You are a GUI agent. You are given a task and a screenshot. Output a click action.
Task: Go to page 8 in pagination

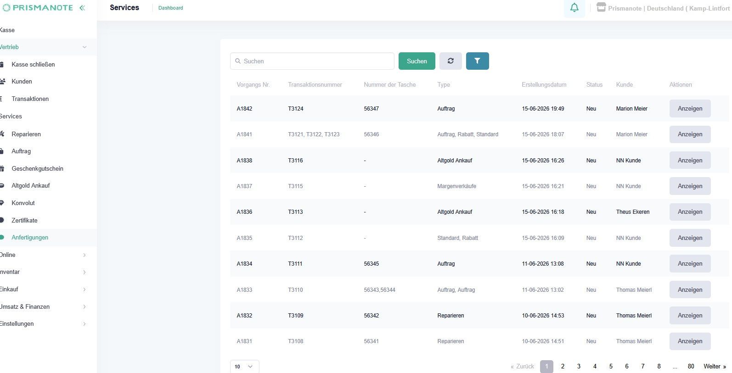tap(659, 366)
